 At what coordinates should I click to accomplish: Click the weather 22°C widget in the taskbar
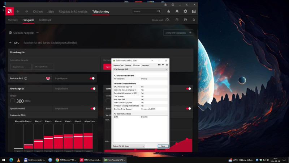coord(240,160)
